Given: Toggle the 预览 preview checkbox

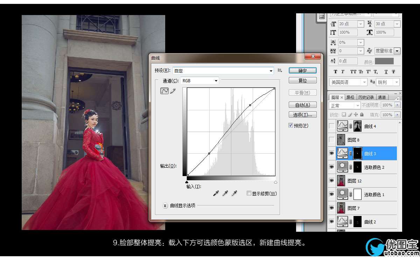Looking at the screenshot, I should [x=291, y=125].
